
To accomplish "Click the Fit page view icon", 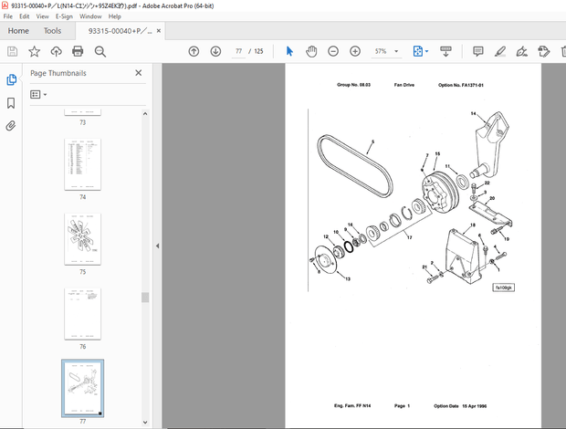I will [x=417, y=51].
